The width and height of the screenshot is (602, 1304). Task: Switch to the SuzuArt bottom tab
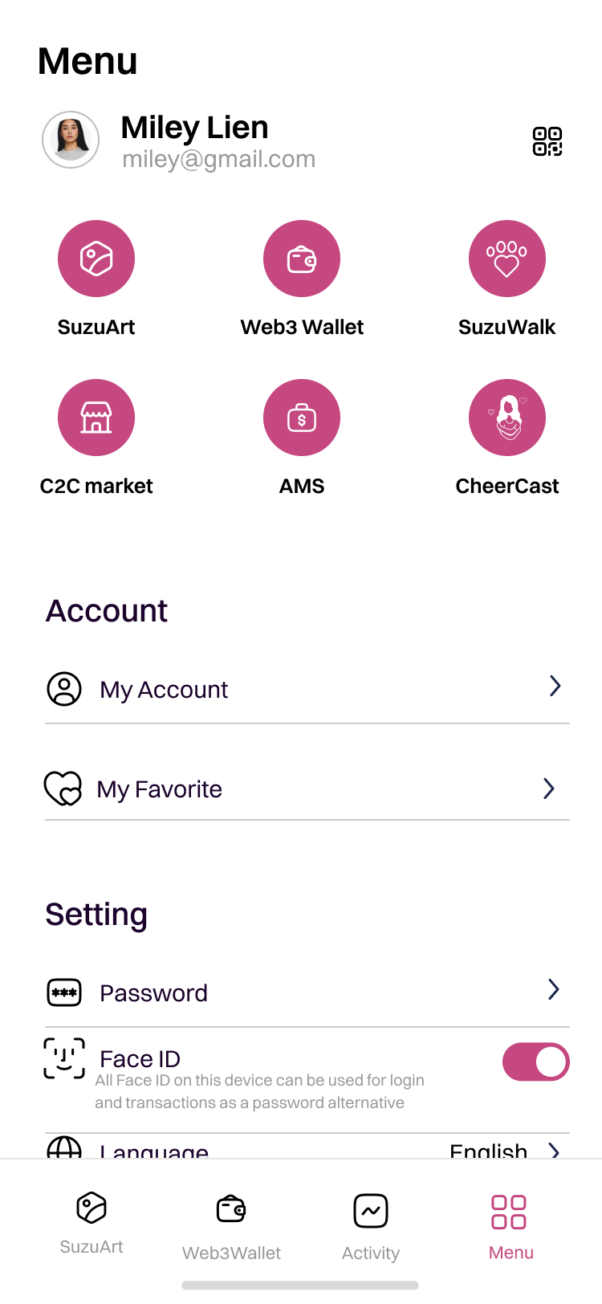pos(92,1222)
